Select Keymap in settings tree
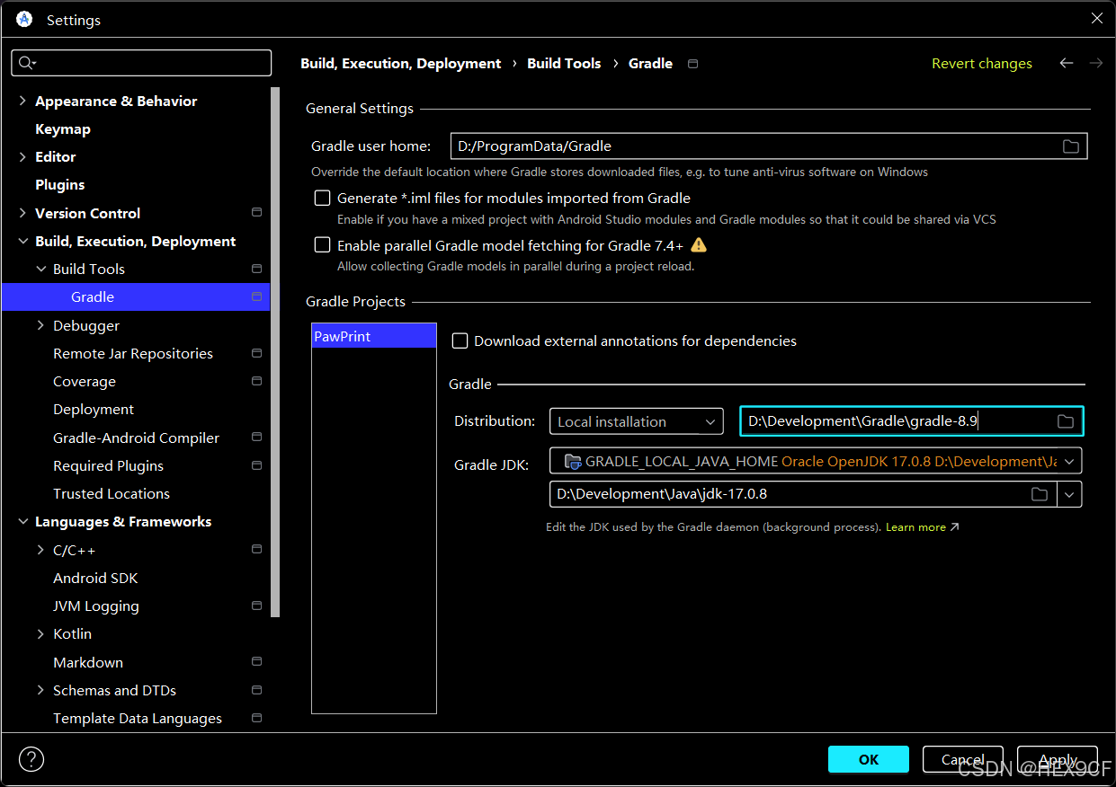1116x787 pixels. pos(63,128)
